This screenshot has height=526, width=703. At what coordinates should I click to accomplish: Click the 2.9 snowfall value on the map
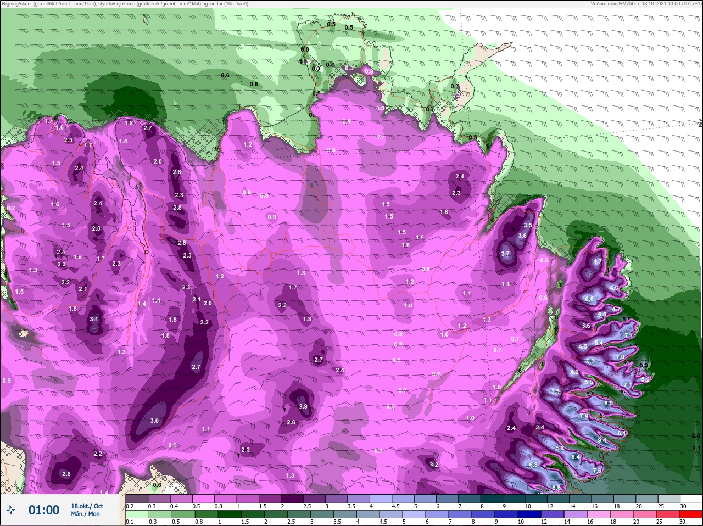[303, 406]
